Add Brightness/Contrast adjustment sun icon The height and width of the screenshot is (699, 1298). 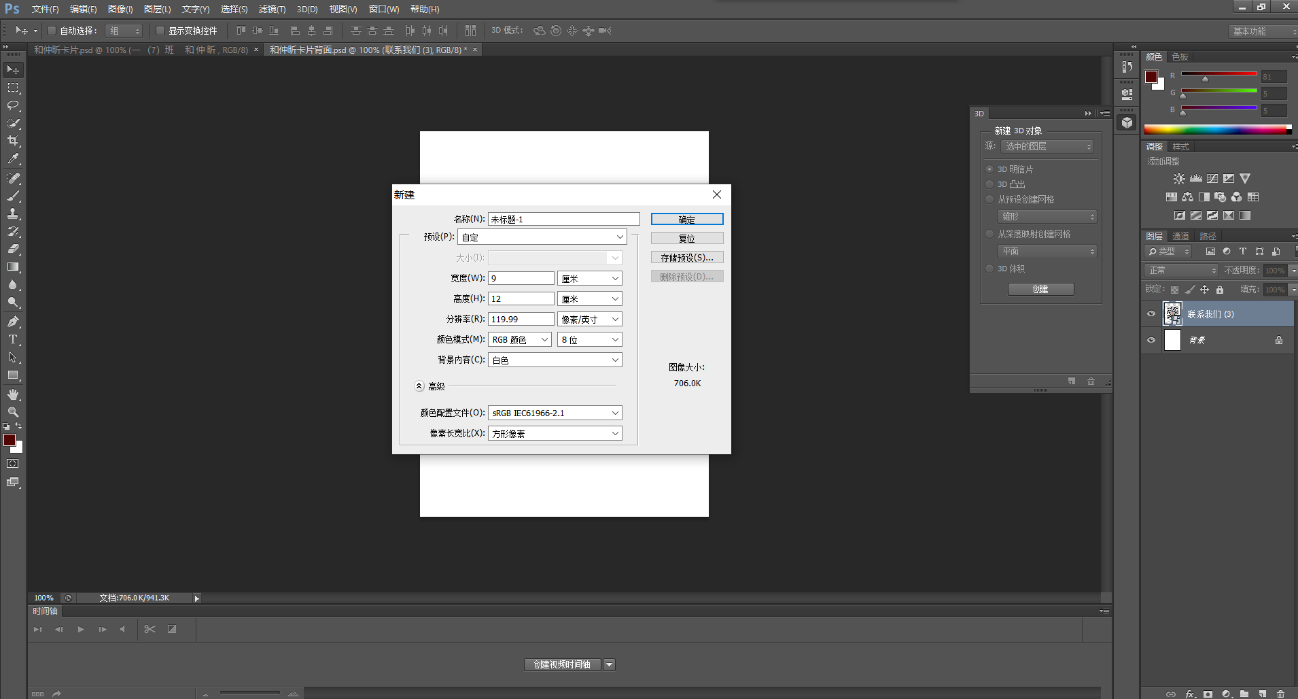tap(1179, 179)
